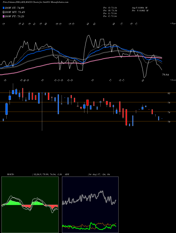176x233 pixels.
Task: Click the 70 price axis label
Action: pyautogui.click(x=169, y=122)
